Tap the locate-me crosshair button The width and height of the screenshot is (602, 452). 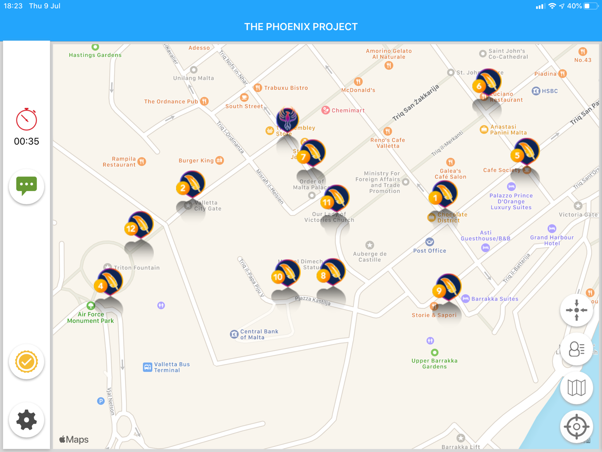click(577, 427)
